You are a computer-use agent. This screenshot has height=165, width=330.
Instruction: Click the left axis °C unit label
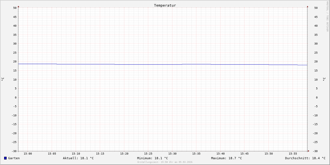3,79
